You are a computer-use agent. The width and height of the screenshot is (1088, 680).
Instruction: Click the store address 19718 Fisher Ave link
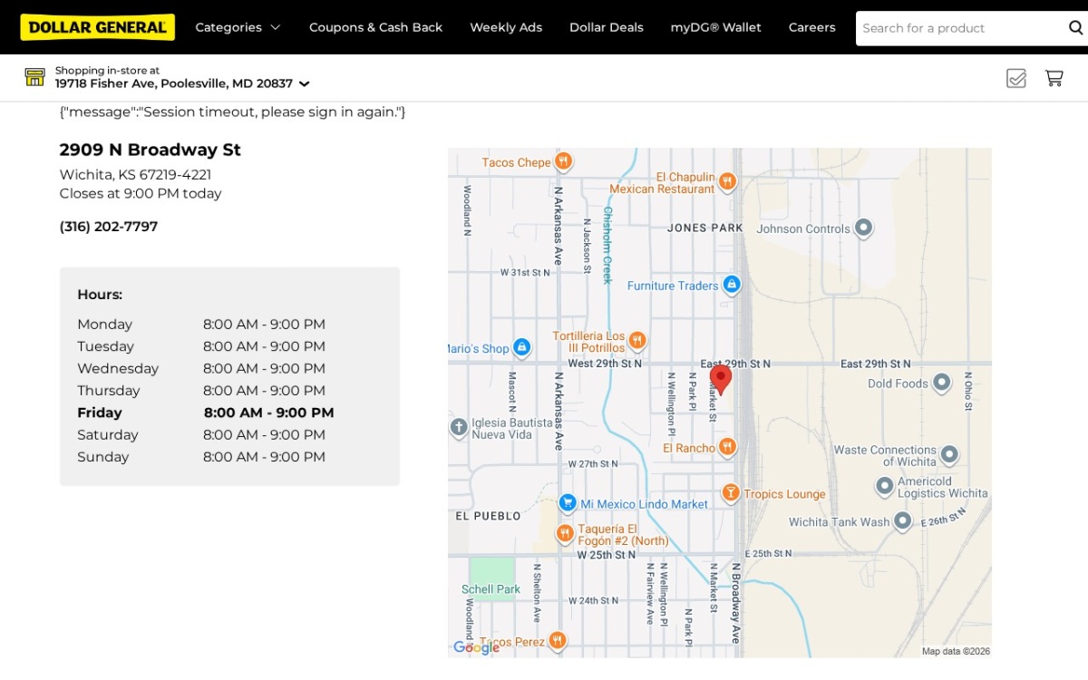click(x=174, y=83)
